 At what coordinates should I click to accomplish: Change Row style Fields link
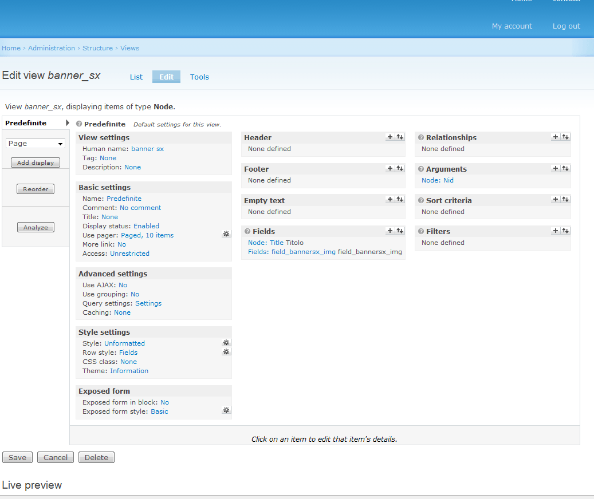[x=128, y=352]
